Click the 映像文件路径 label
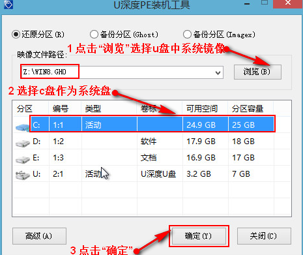The image size is (303, 255). tap(42, 55)
